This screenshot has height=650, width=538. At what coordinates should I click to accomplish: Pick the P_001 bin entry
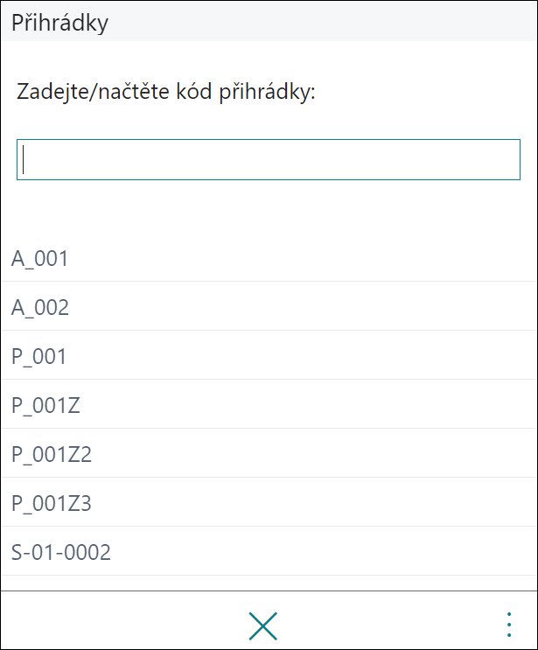[x=269, y=356]
